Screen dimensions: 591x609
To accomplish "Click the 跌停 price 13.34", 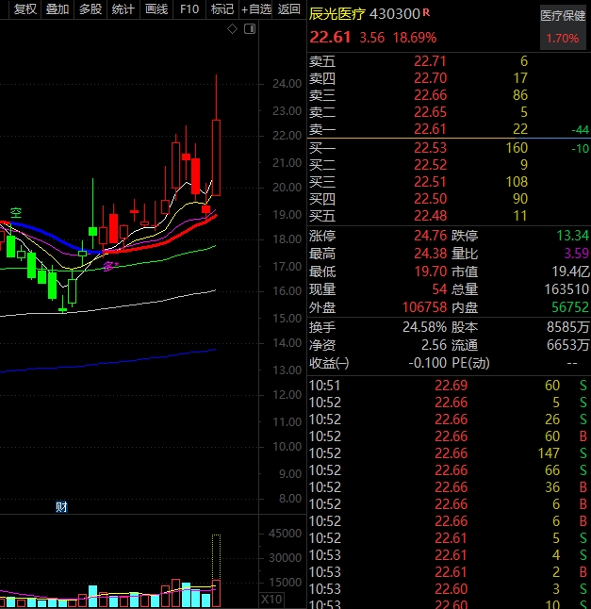I will 573,236.
